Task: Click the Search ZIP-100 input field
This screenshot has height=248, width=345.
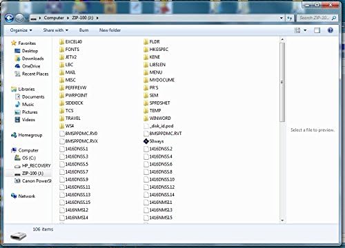Action: pos(318,18)
